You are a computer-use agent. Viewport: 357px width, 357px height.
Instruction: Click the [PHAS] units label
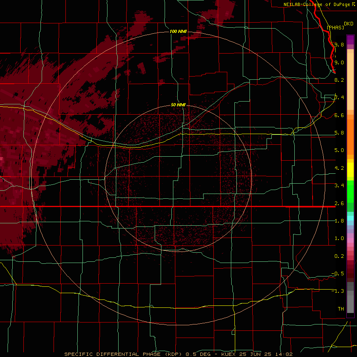coord(335,27)
